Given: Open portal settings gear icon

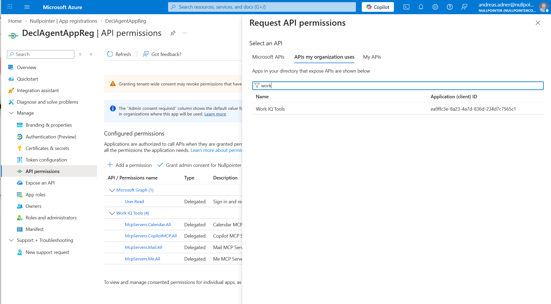Looking at the screenshot, I should coord(435,7).
